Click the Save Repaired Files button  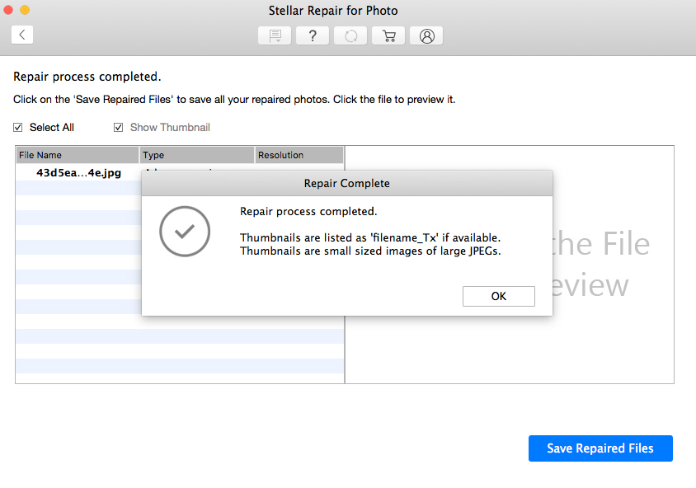tap(600, 448)
